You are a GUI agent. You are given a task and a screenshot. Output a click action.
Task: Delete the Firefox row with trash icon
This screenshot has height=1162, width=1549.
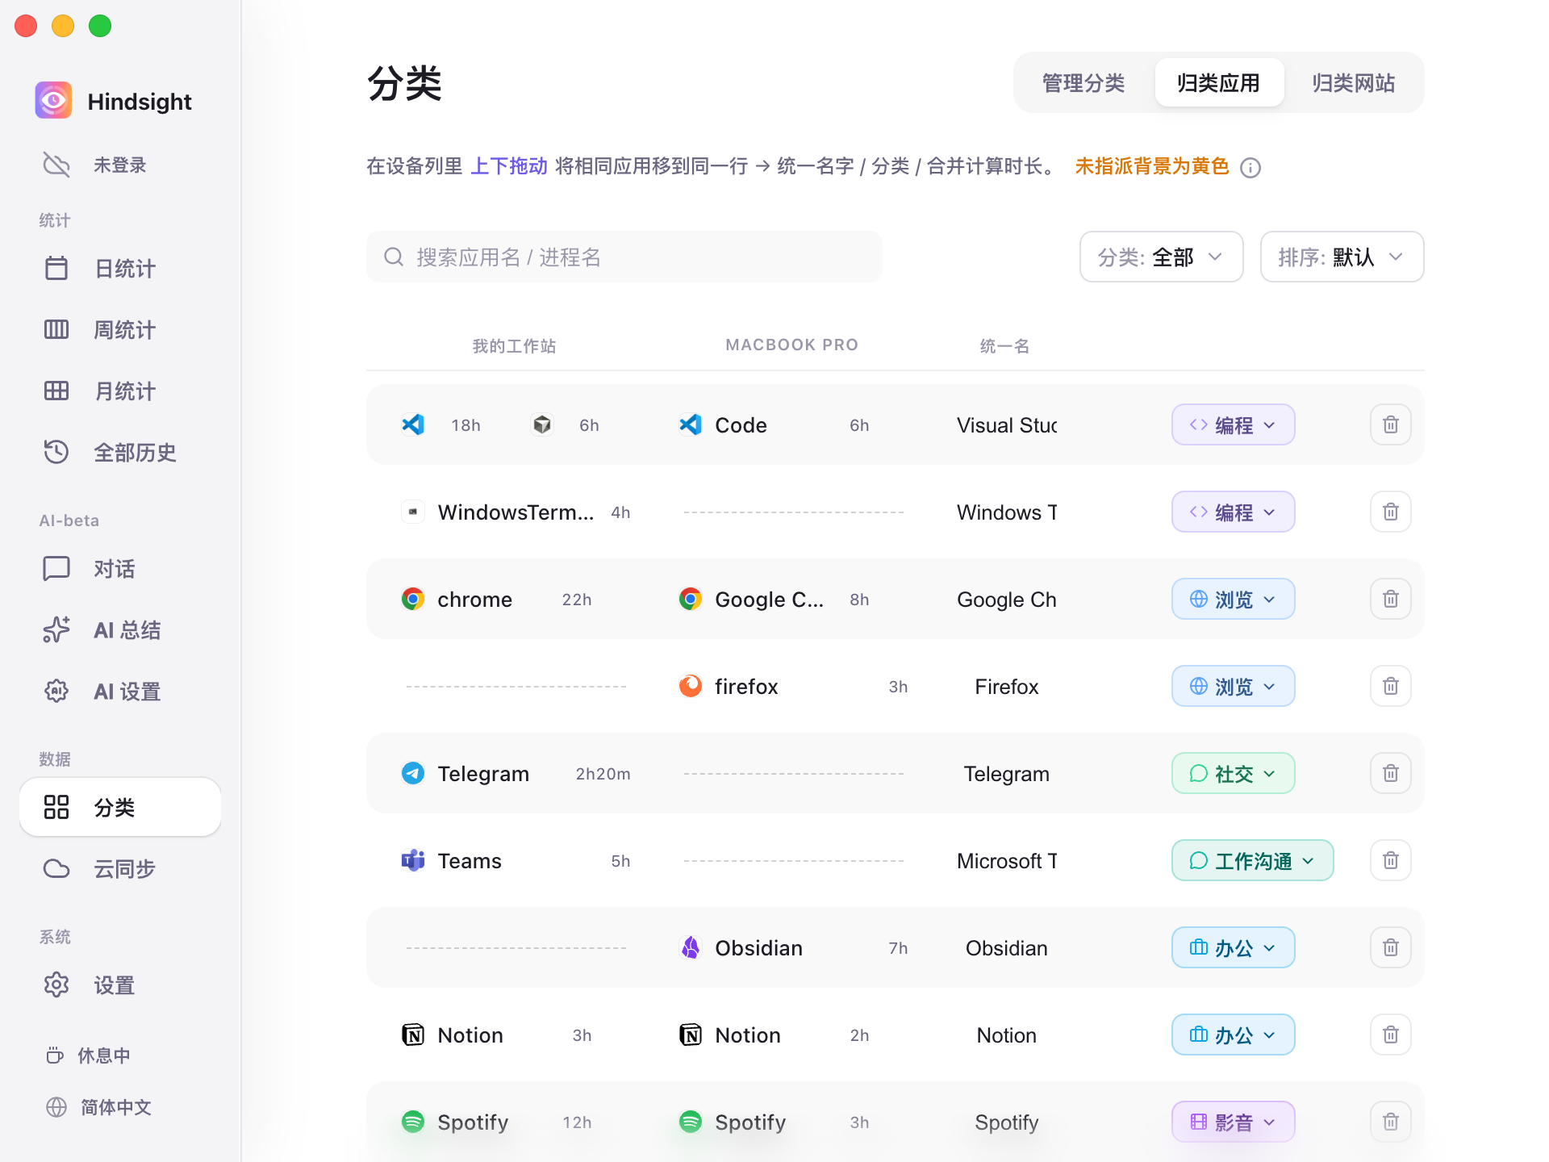[x=1390, y=687]
